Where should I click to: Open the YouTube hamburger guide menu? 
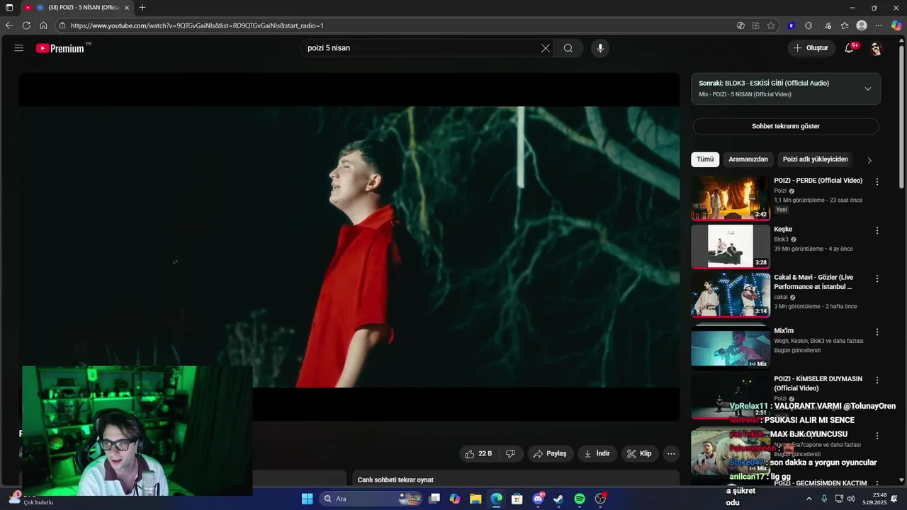[x=19, y=48]
